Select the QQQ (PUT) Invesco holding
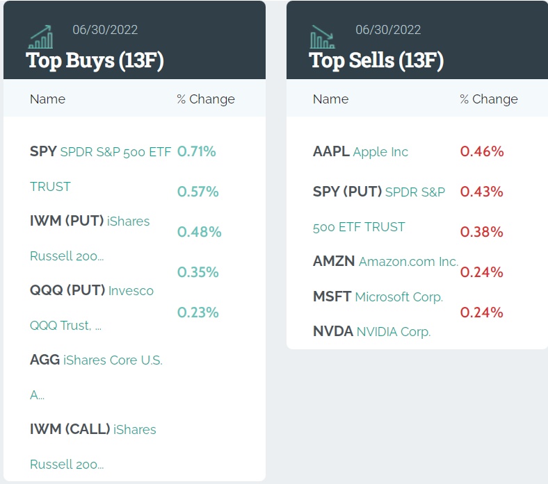 click(92, 291)
